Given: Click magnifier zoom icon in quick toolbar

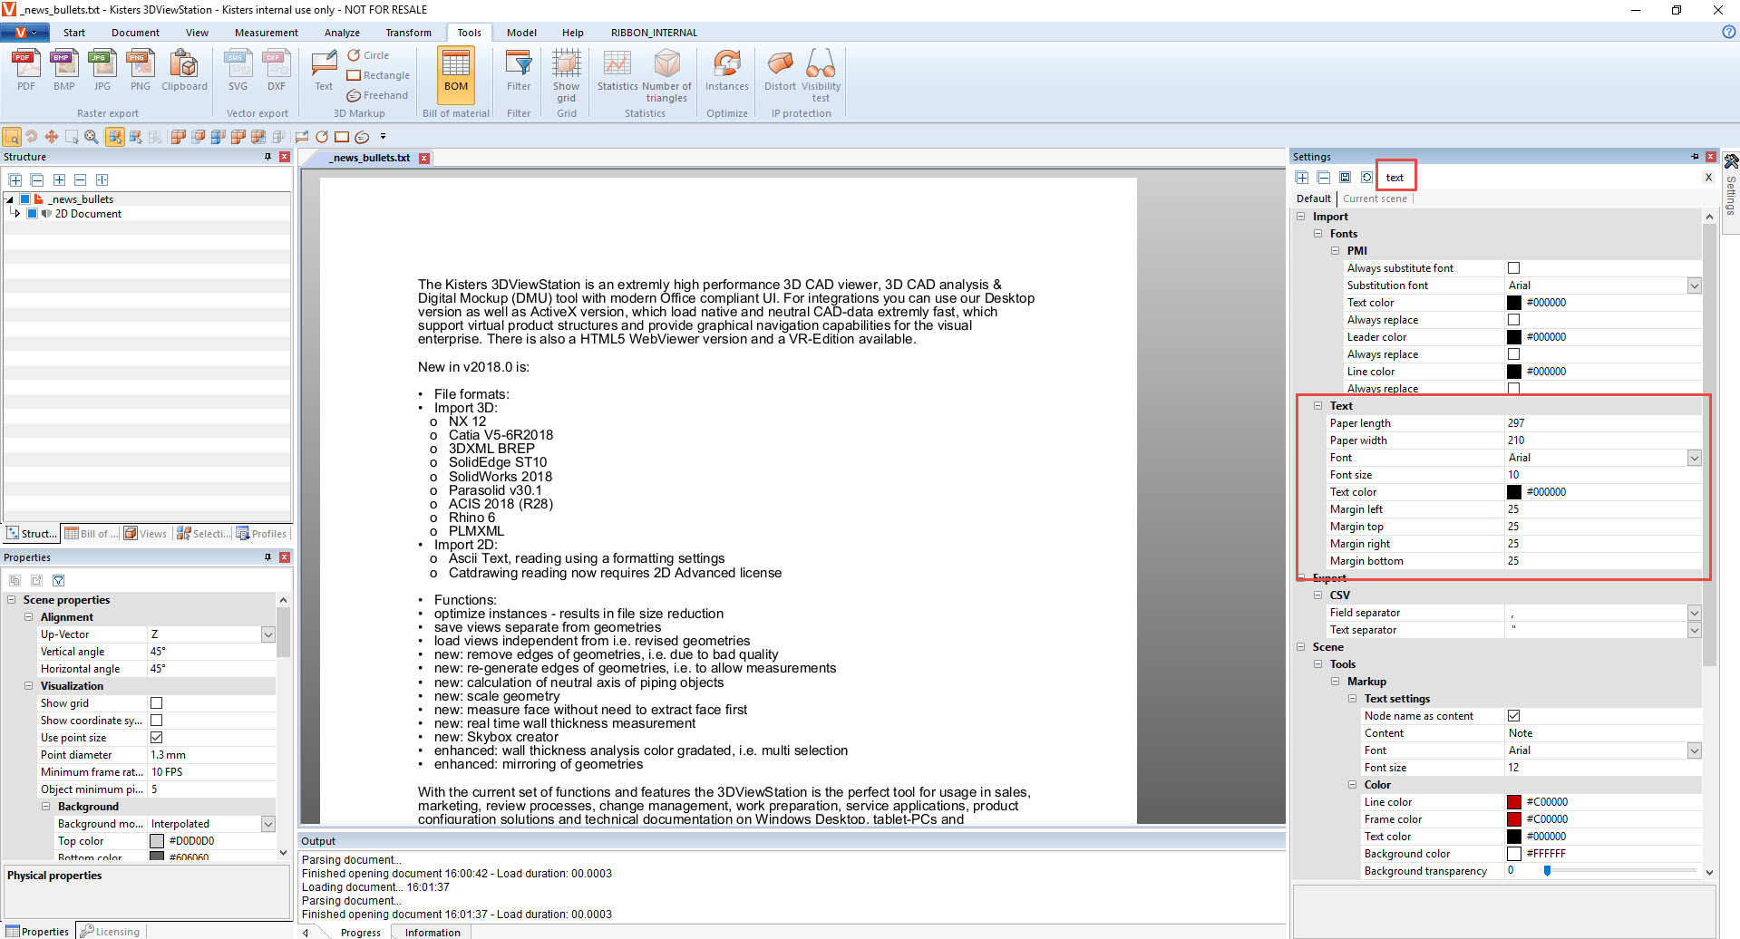Looking at the screenshot, I should pyautogui.click(x=92, y=137).
